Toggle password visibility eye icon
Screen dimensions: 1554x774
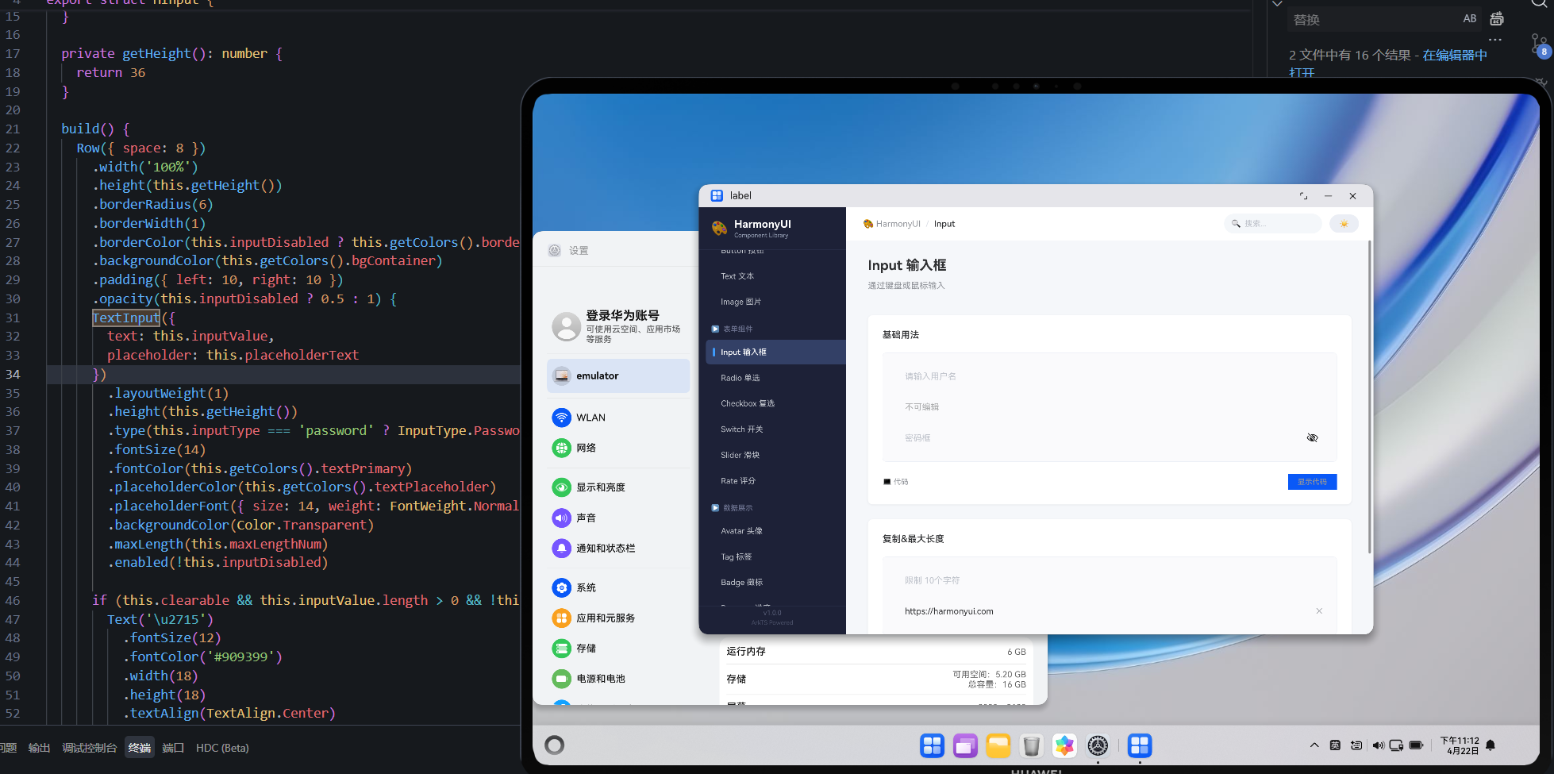pyautogui.click(x=1312, y=437)
